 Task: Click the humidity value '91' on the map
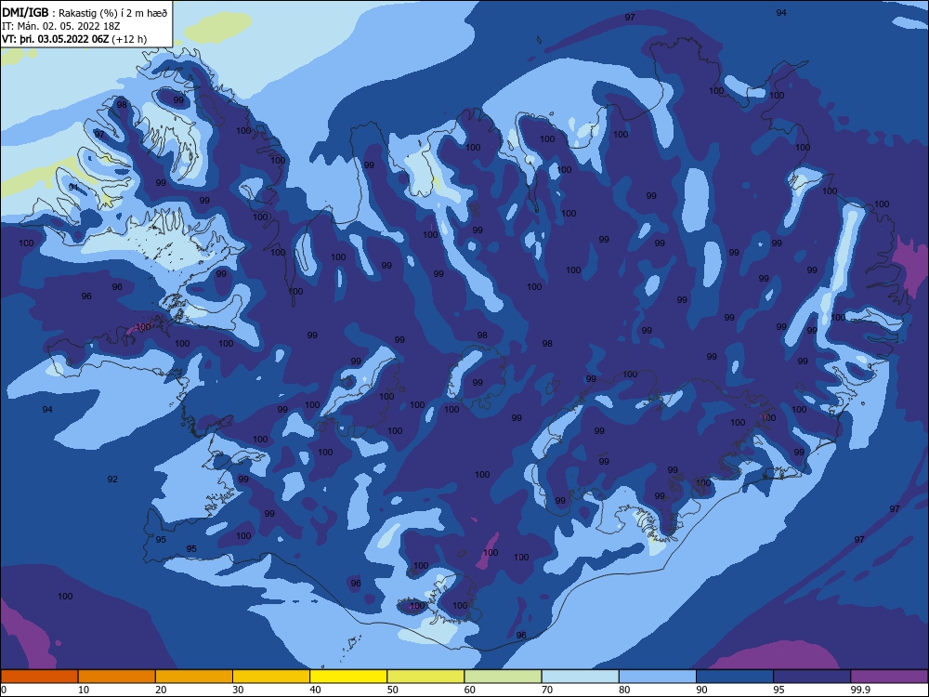73,188
